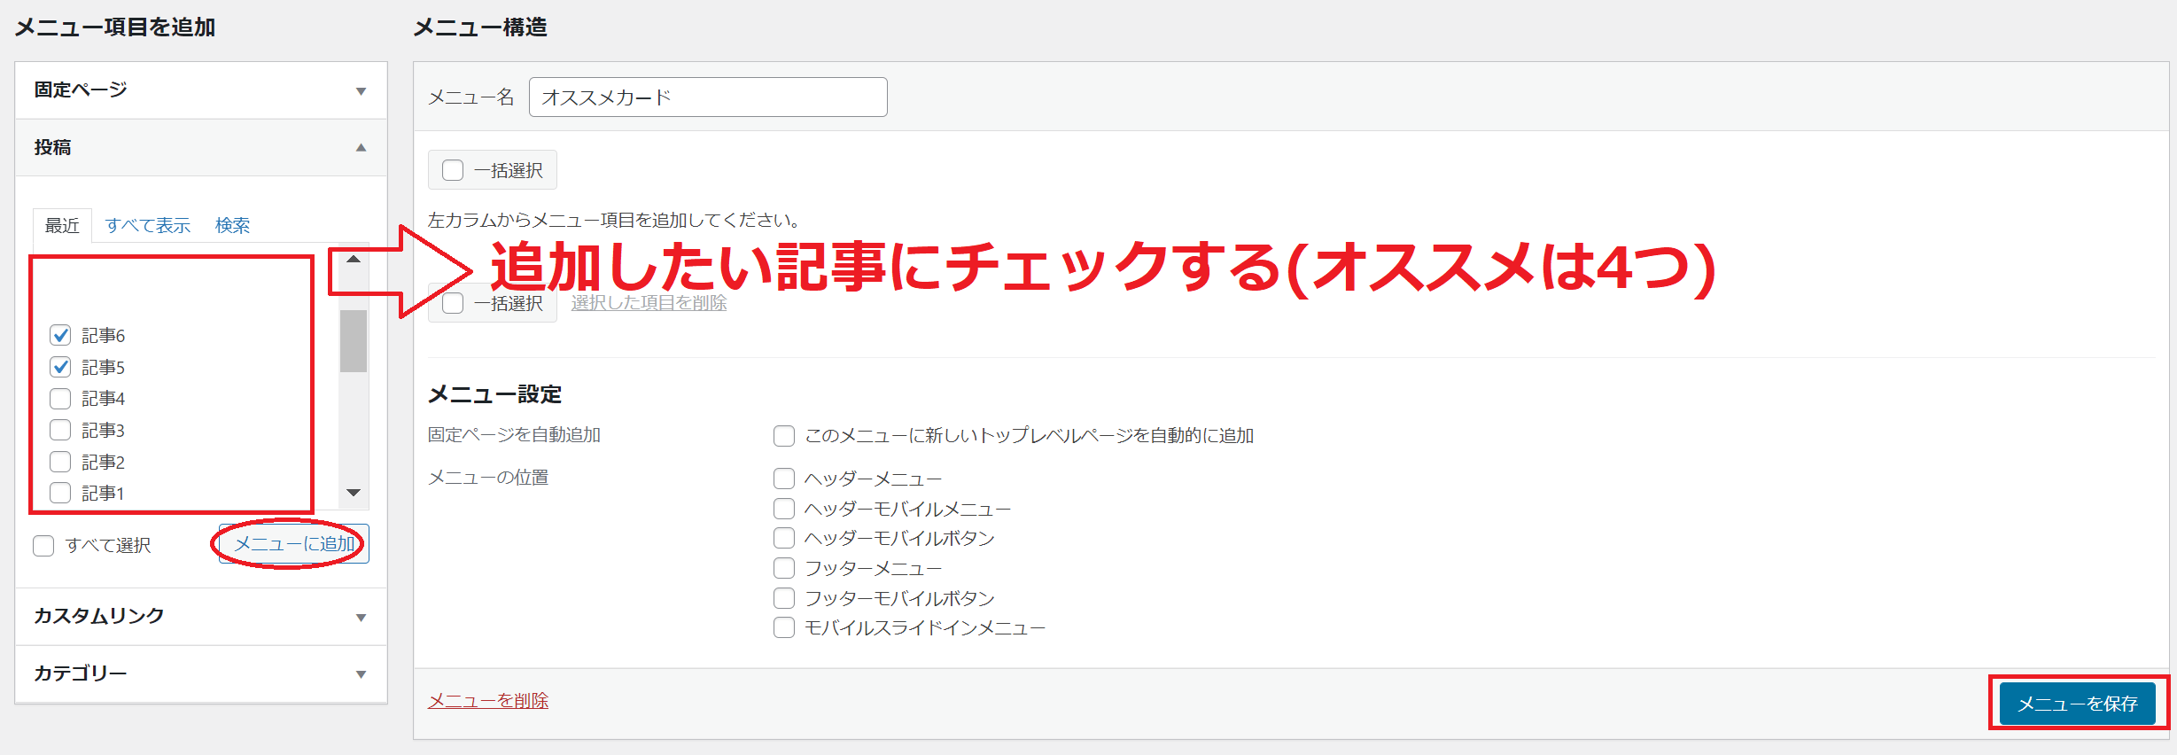
Task: Click the メニューに追加 button
Action: (x=294, y=544)
